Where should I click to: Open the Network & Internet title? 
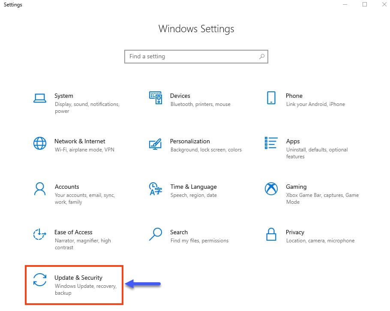[80, 142]
